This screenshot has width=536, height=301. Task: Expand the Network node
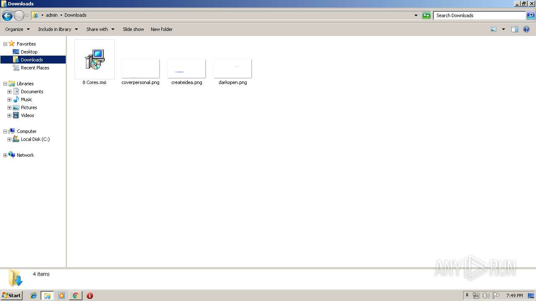[x=5, y=155]
